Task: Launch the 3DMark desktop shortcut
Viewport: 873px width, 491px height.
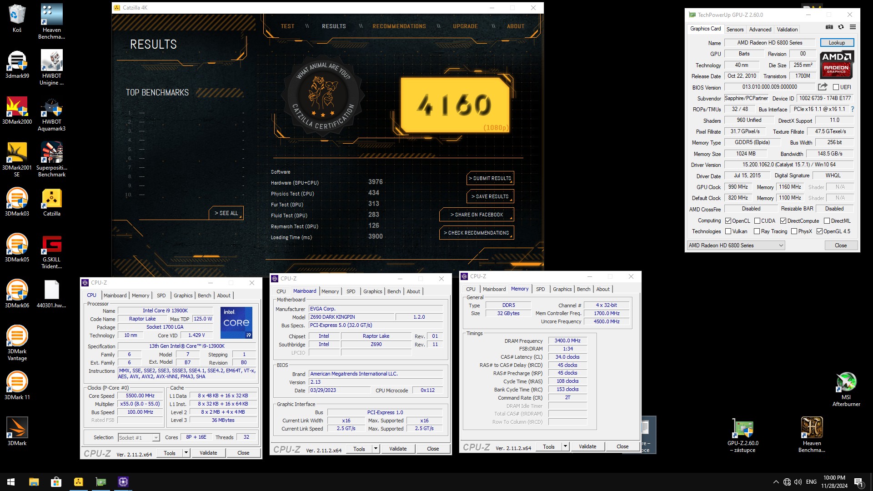Action: click(17, 431)
